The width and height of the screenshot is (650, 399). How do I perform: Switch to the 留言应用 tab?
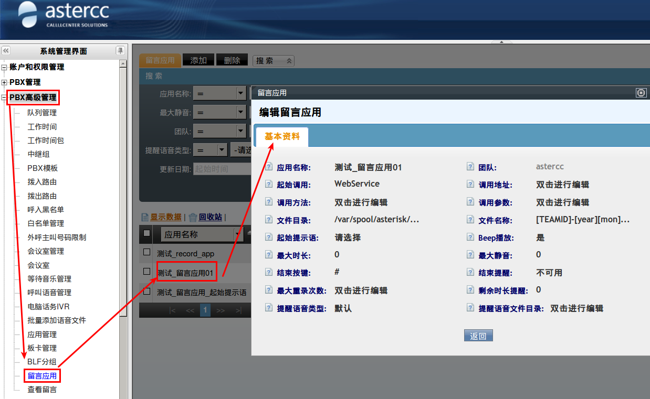pos(160,60)
